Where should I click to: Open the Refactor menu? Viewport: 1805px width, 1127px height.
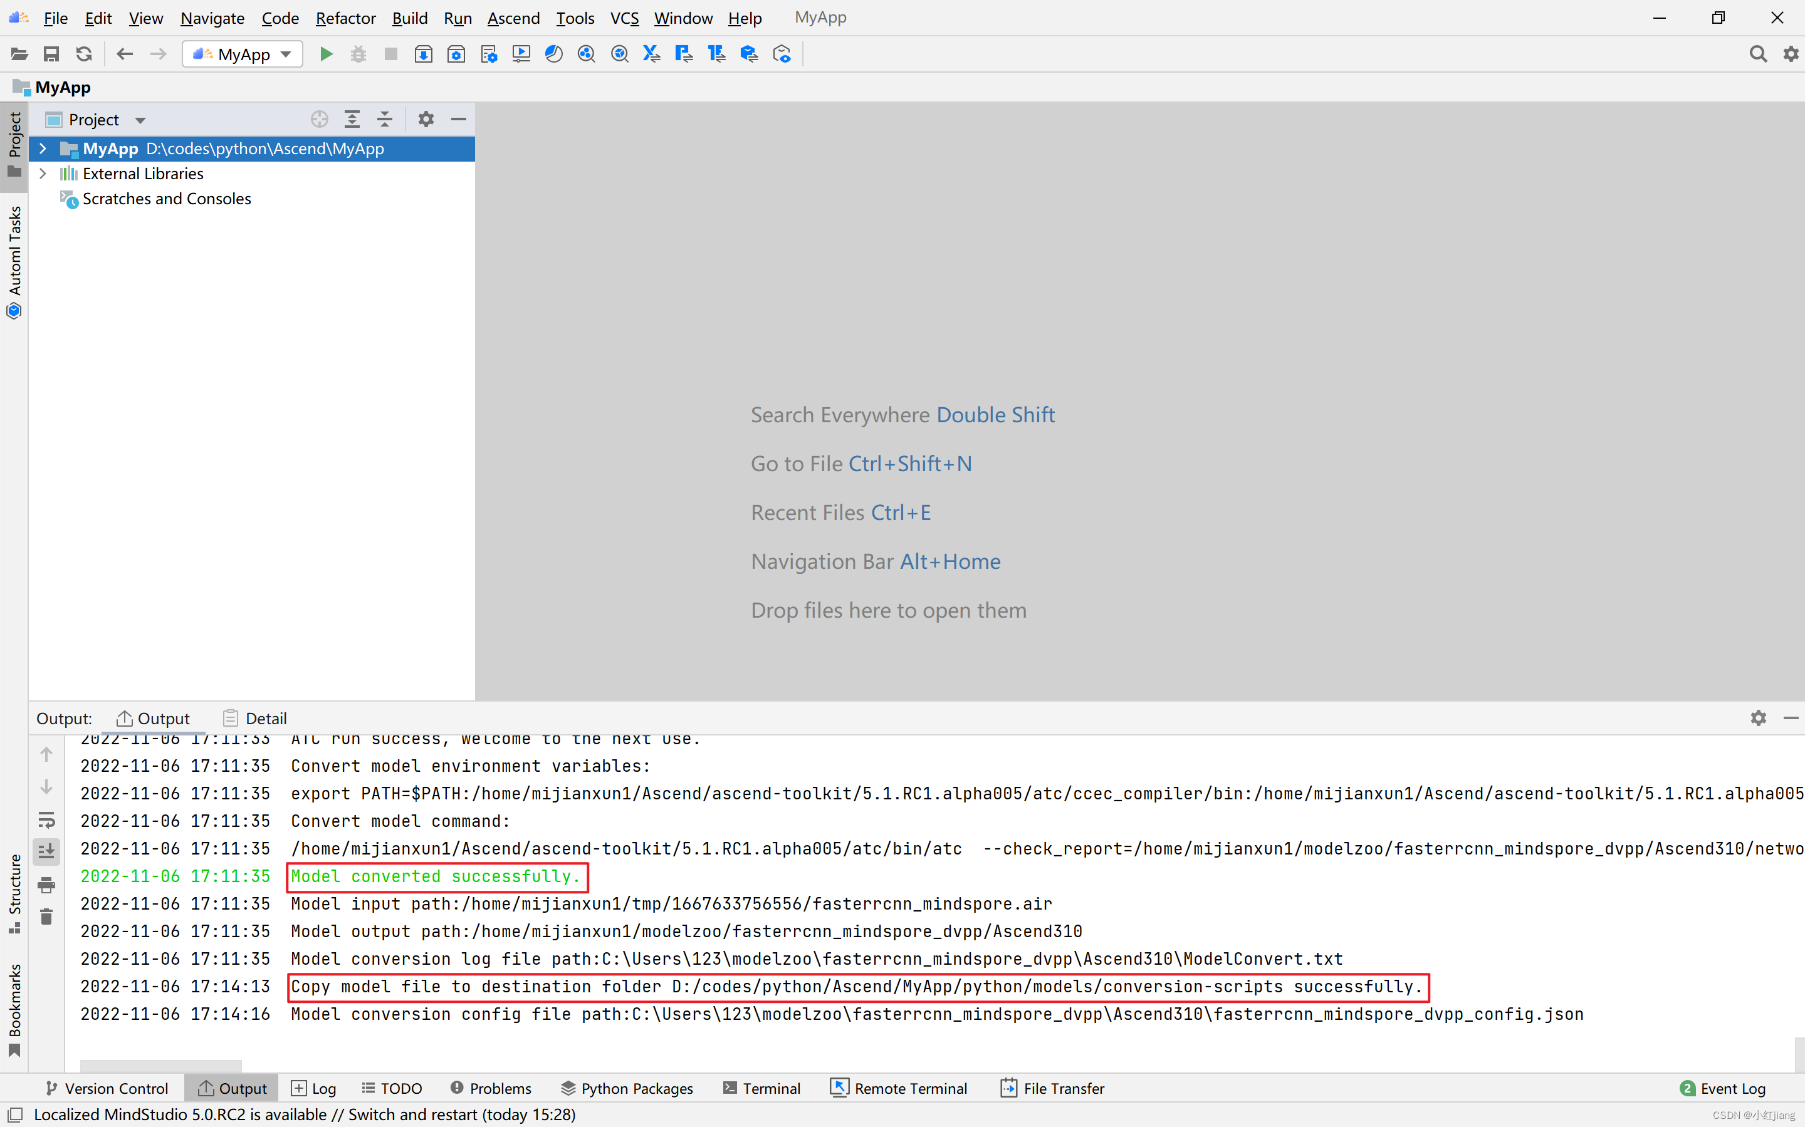(345, 18)
